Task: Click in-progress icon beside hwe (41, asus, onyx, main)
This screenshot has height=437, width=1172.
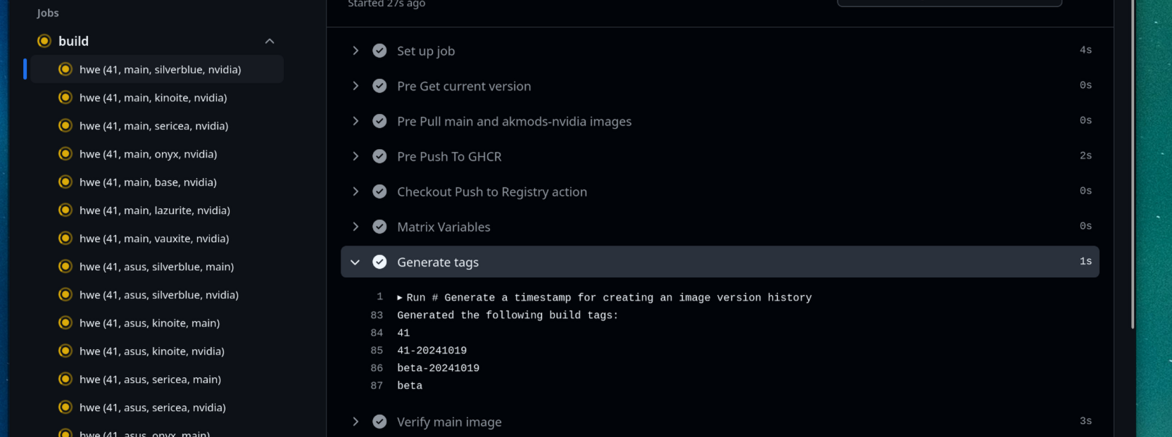Action: point(65,433)
